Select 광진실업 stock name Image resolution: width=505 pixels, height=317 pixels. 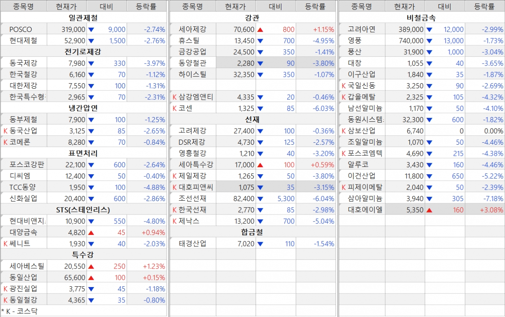[23, 289]
